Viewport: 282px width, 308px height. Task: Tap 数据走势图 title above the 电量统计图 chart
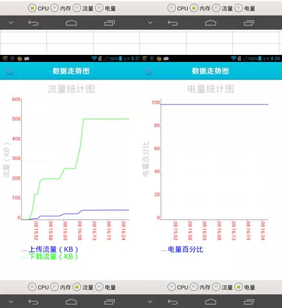[x=210, y=71]
